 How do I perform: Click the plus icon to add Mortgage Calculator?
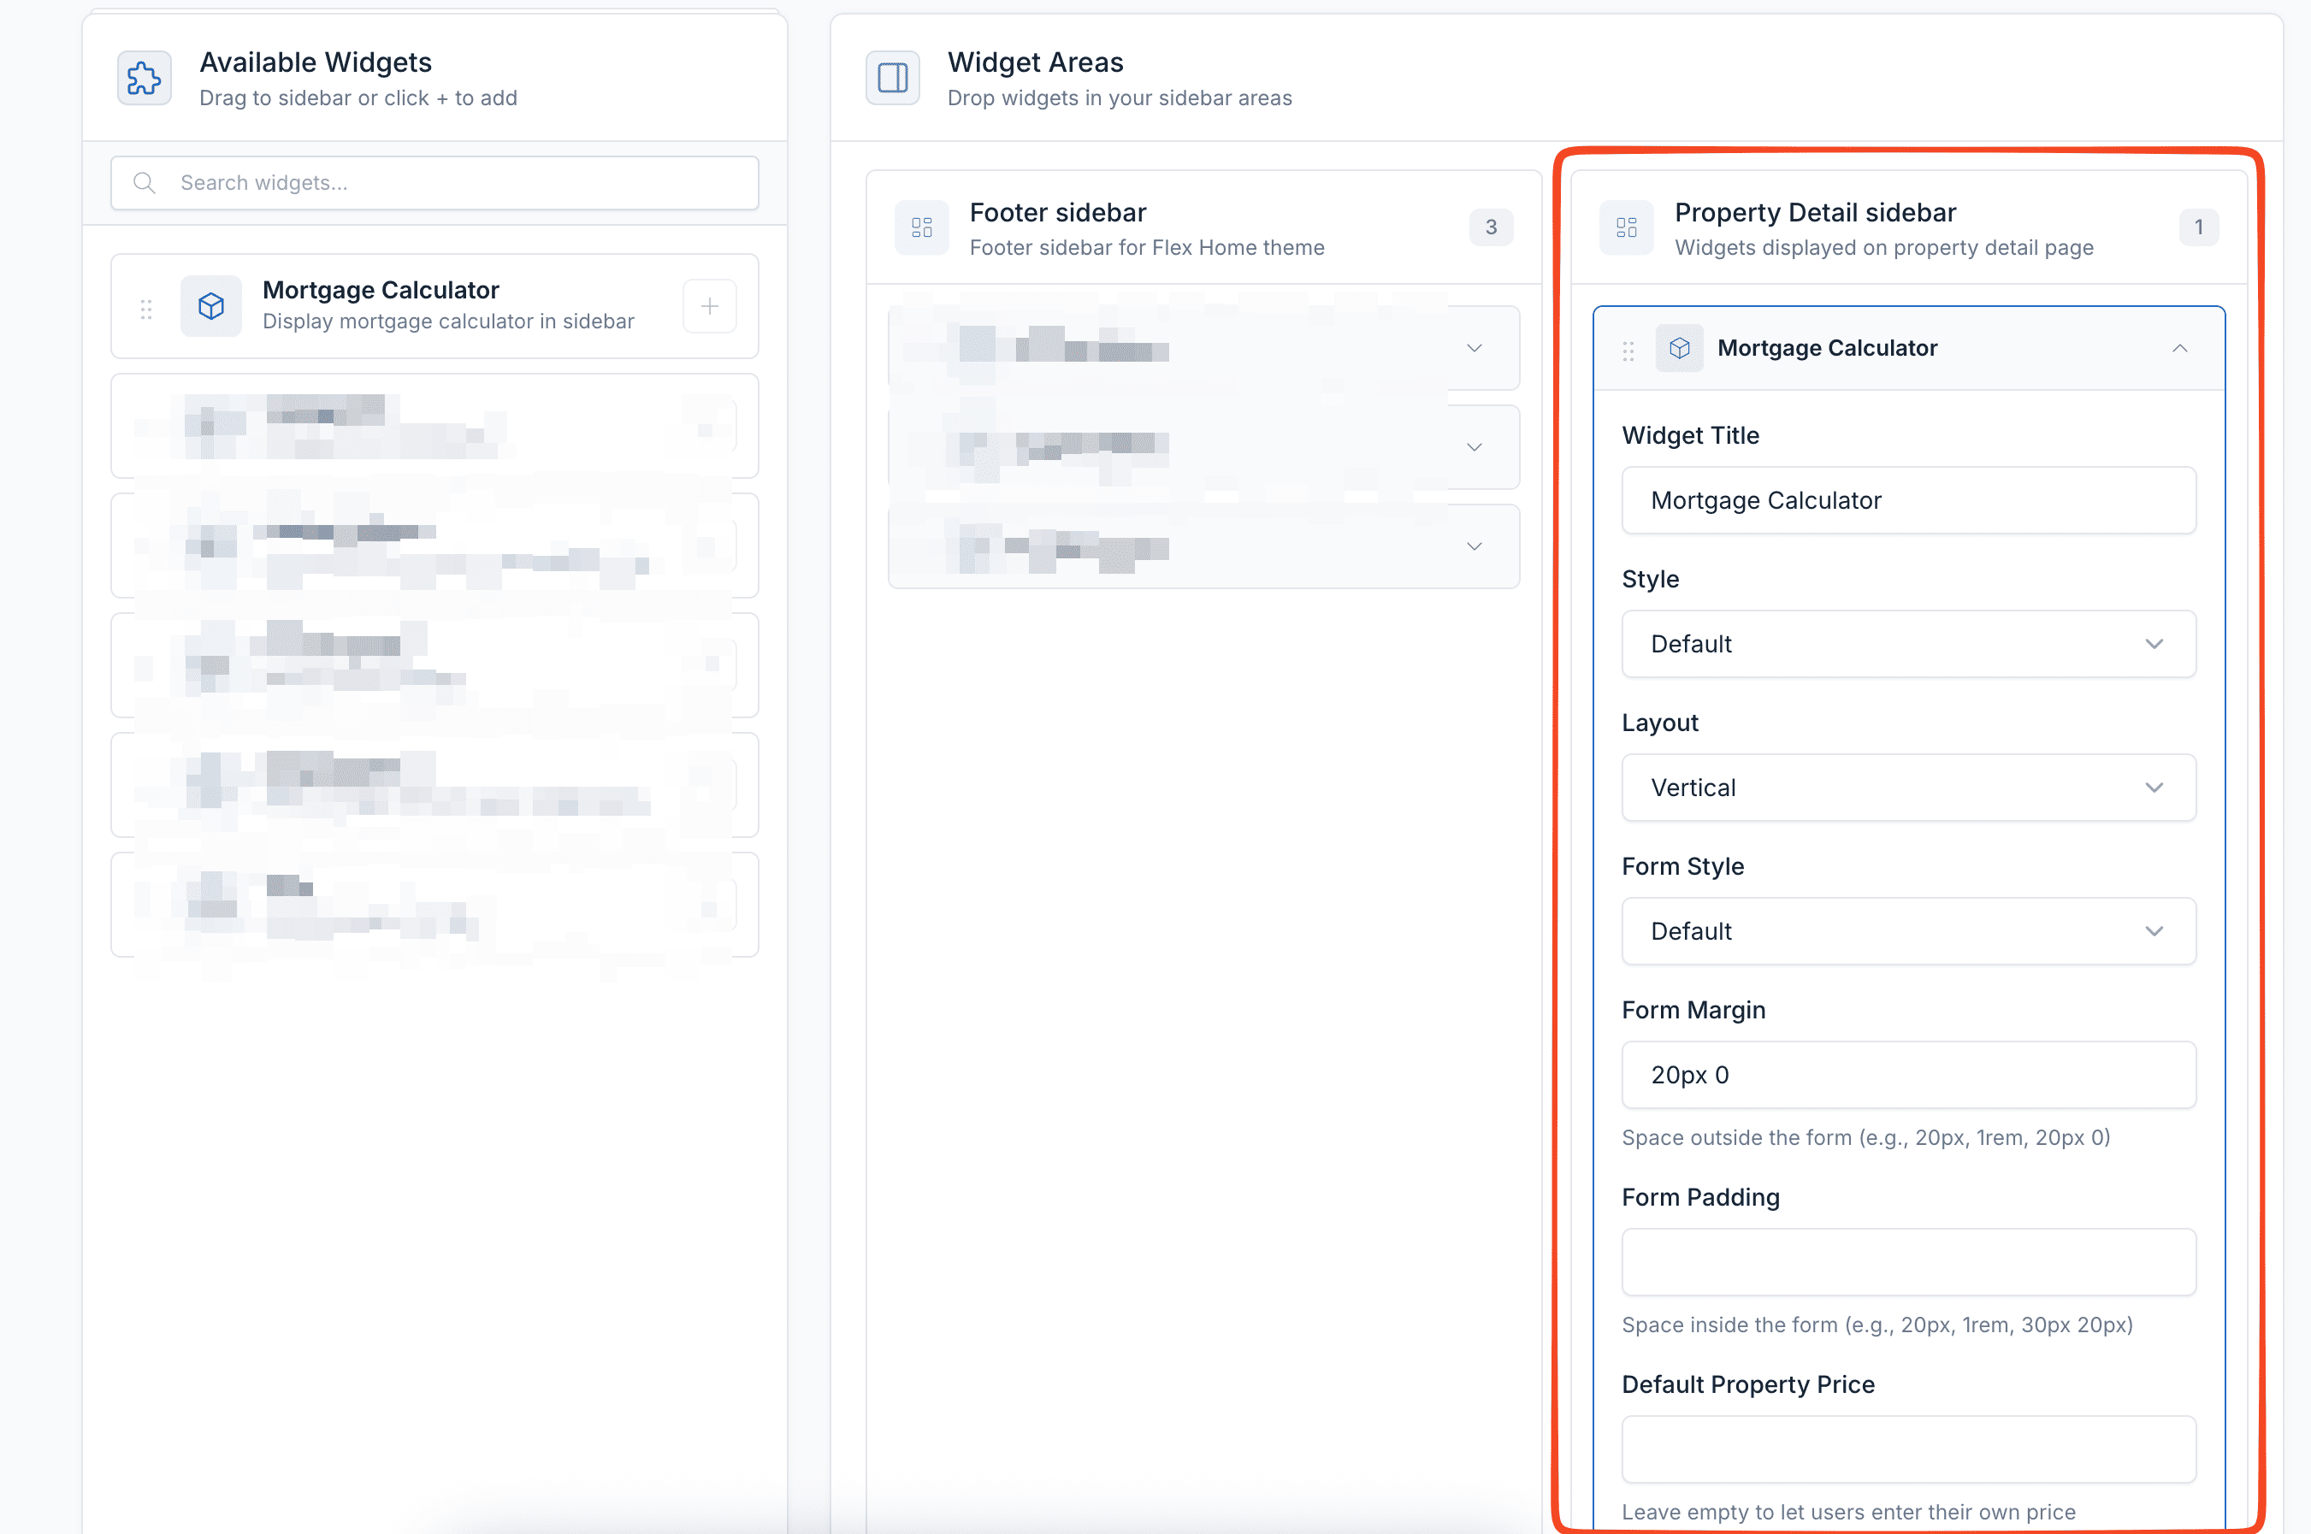tap(709, 306)
